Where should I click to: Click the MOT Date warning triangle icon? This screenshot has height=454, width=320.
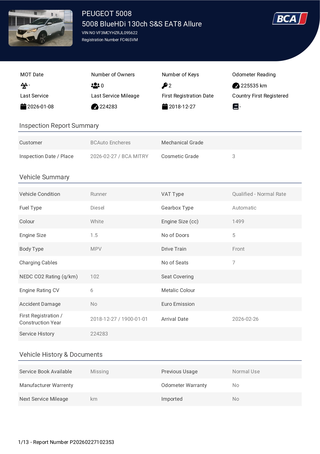click(24, 85)
